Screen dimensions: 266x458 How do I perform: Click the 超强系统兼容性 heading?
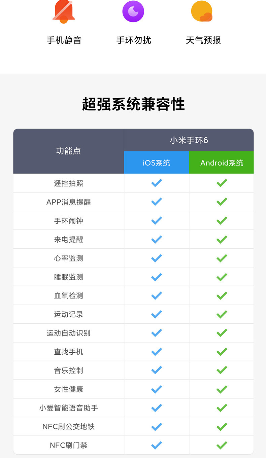tap(133, 104)
